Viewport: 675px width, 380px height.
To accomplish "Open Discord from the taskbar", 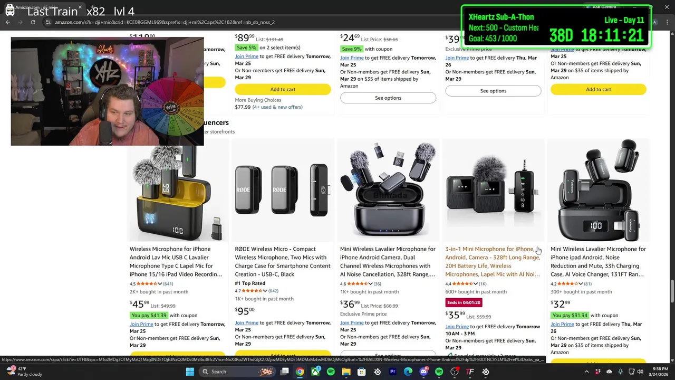I will [423, 372].
